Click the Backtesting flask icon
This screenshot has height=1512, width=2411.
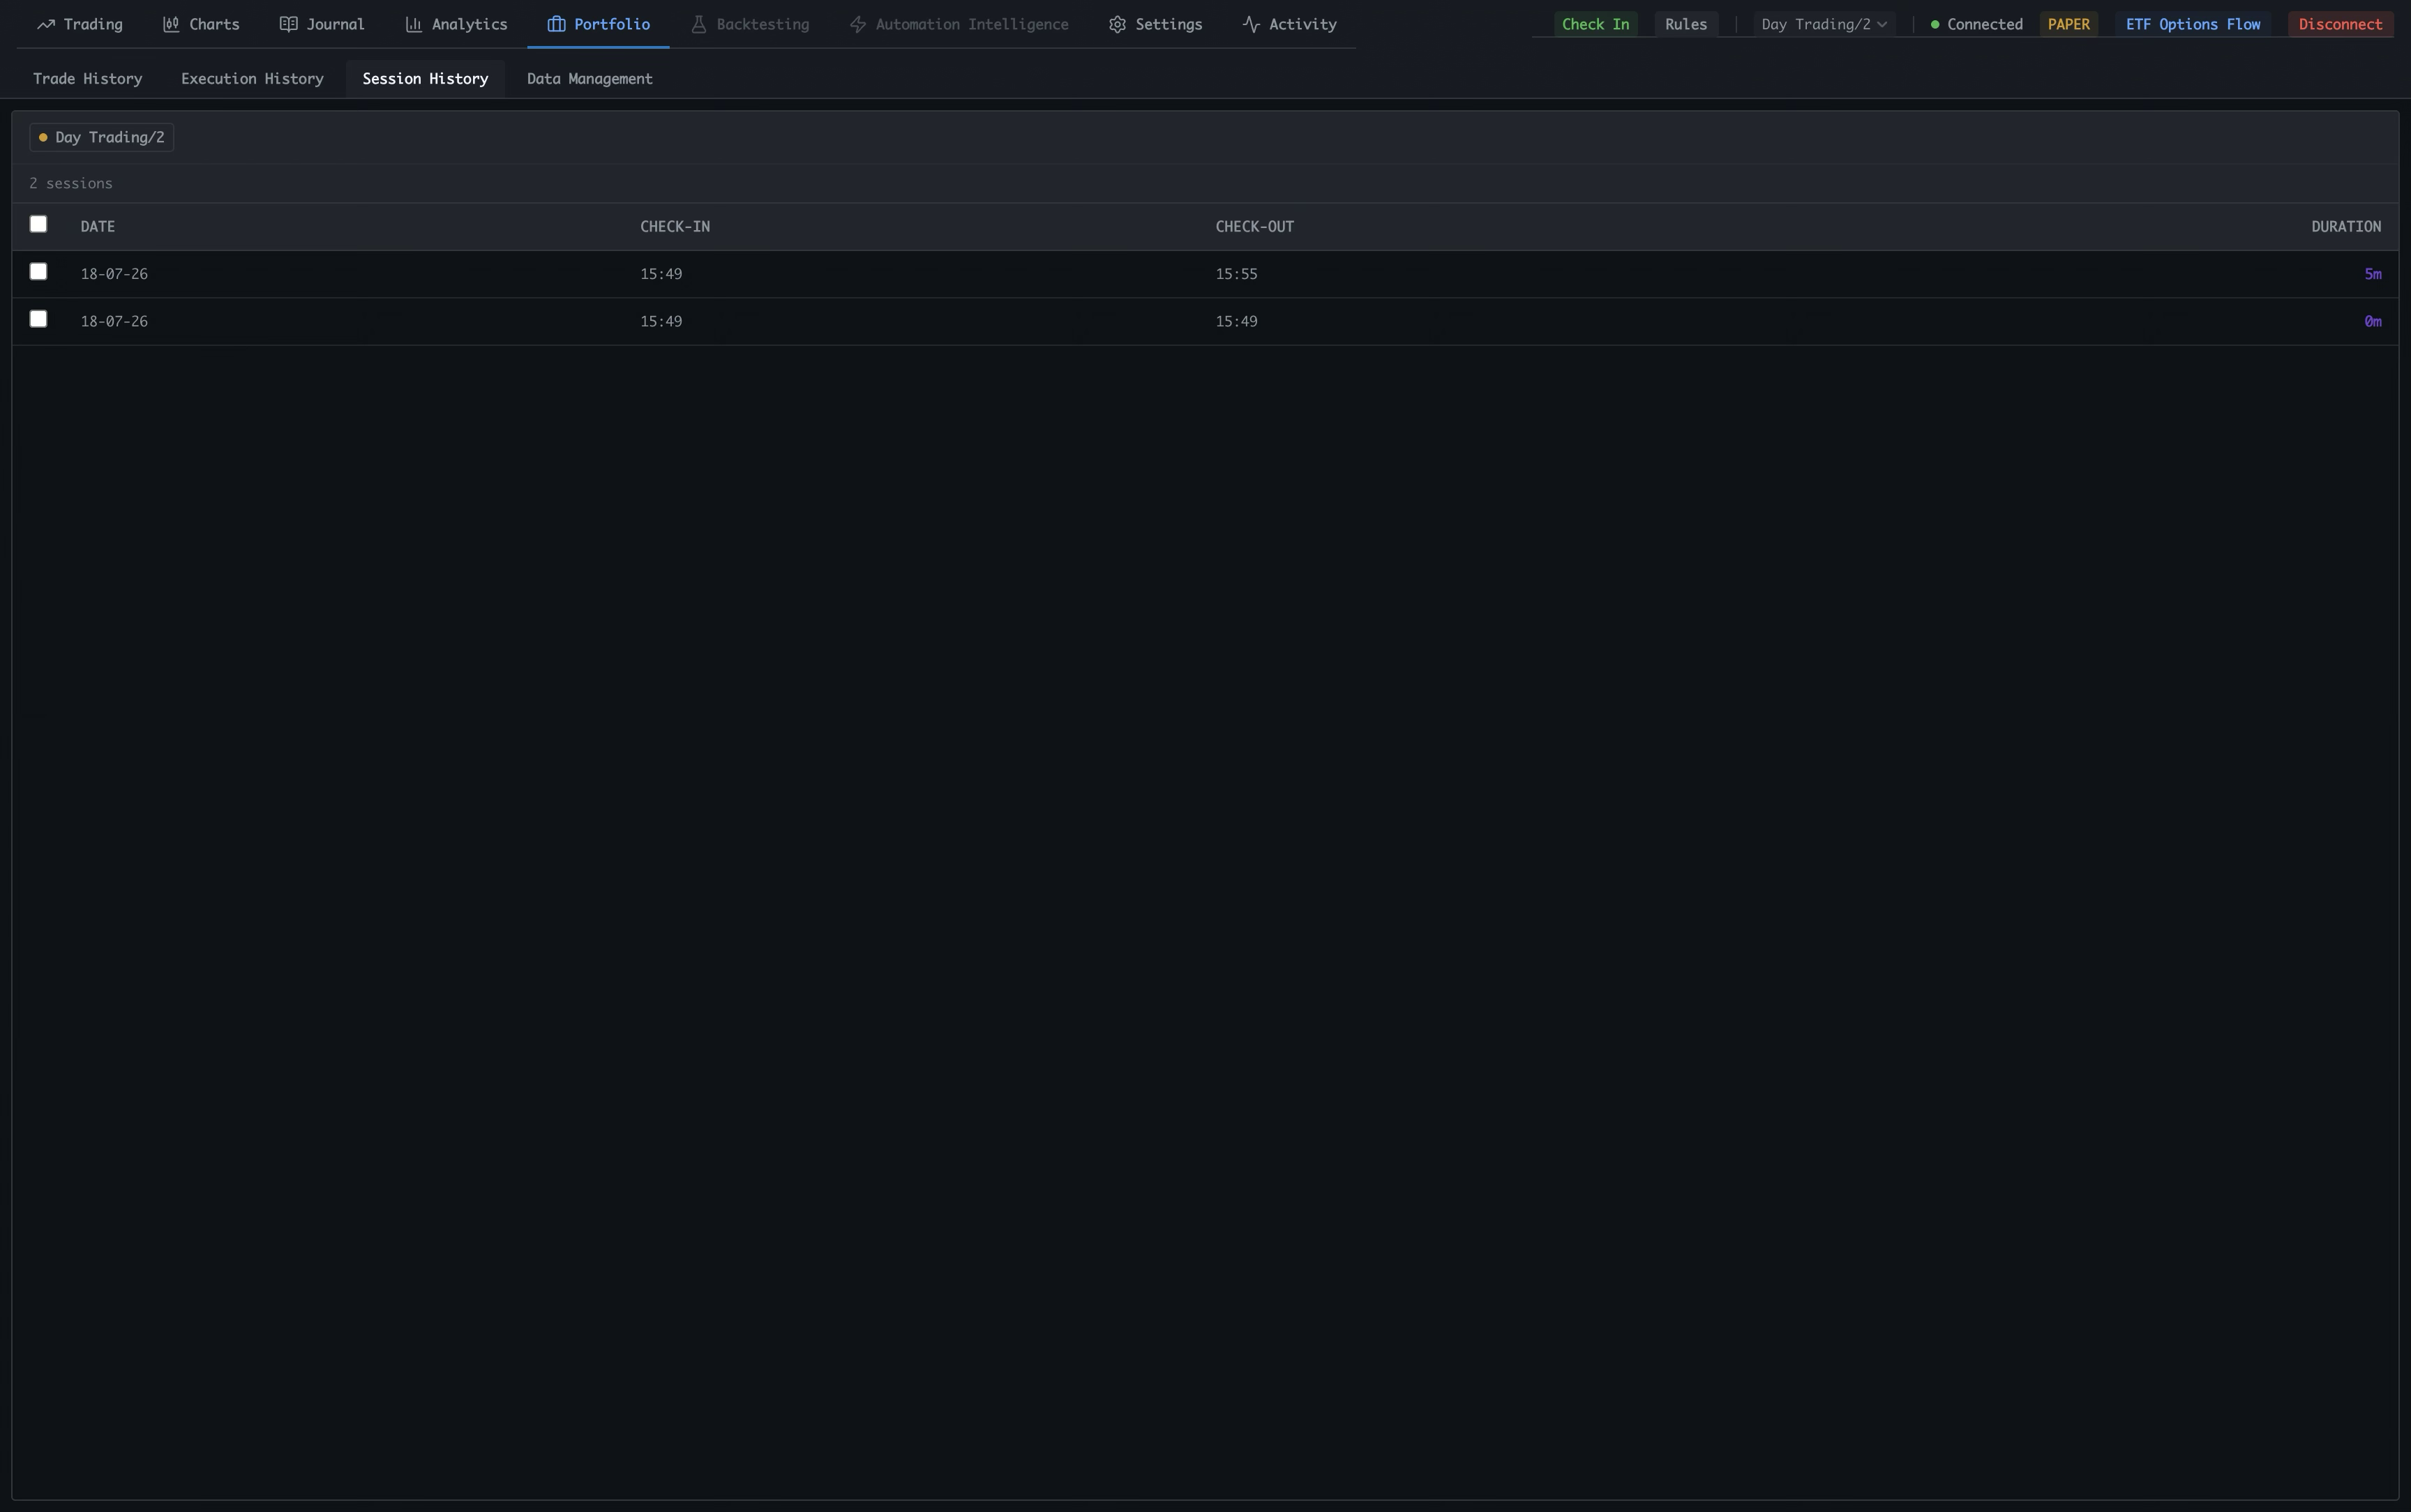click(x=699, y=24)
